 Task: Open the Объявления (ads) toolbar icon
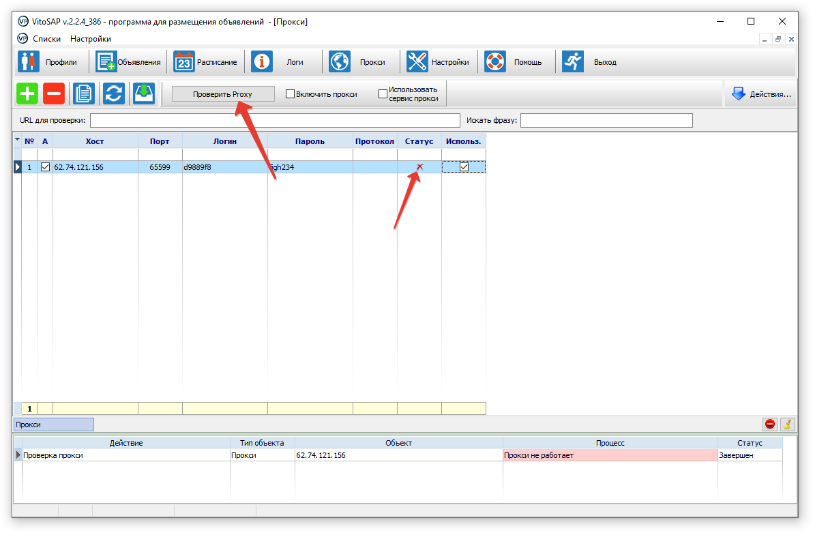point(106,62)
